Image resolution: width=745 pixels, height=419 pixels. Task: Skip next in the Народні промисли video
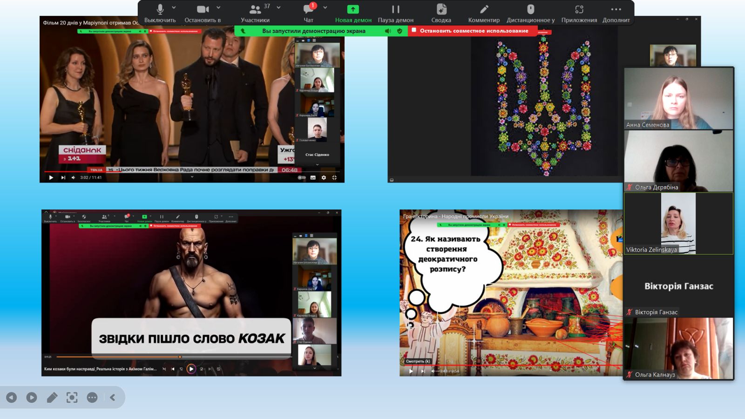423,371
